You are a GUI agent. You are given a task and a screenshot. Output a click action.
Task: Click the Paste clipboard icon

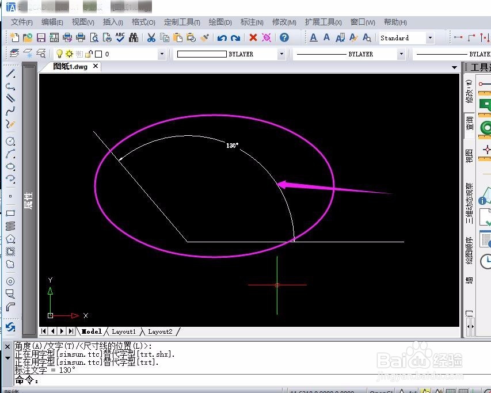[177, 37]
